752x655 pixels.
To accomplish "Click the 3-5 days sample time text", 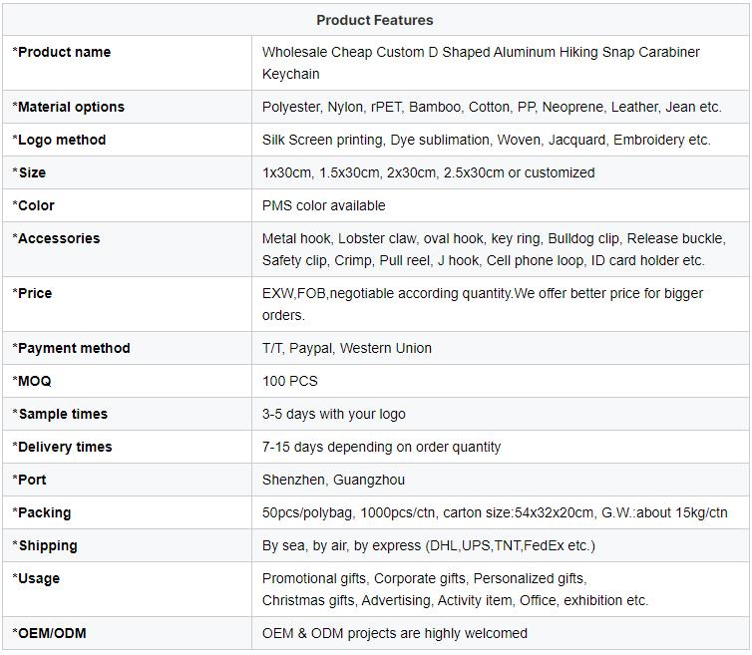I will click(x=333, y=414).
